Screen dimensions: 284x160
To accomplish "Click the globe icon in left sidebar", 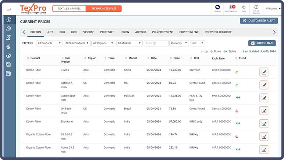I will pyautogui.click(x=8, y=56).
